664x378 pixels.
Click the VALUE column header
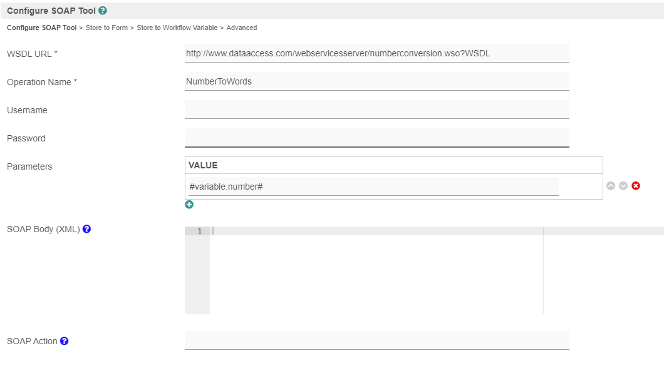203,165
